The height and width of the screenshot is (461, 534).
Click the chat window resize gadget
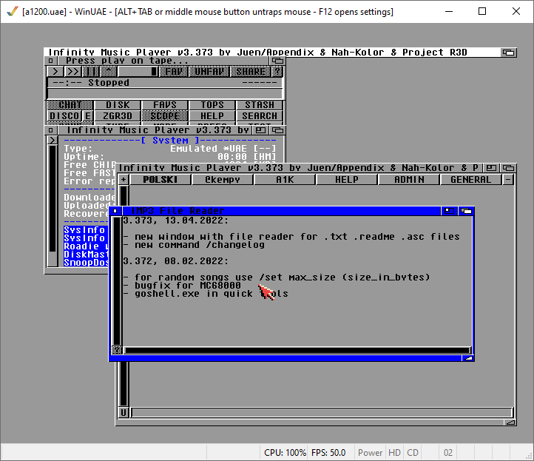[x=510, y=423]
